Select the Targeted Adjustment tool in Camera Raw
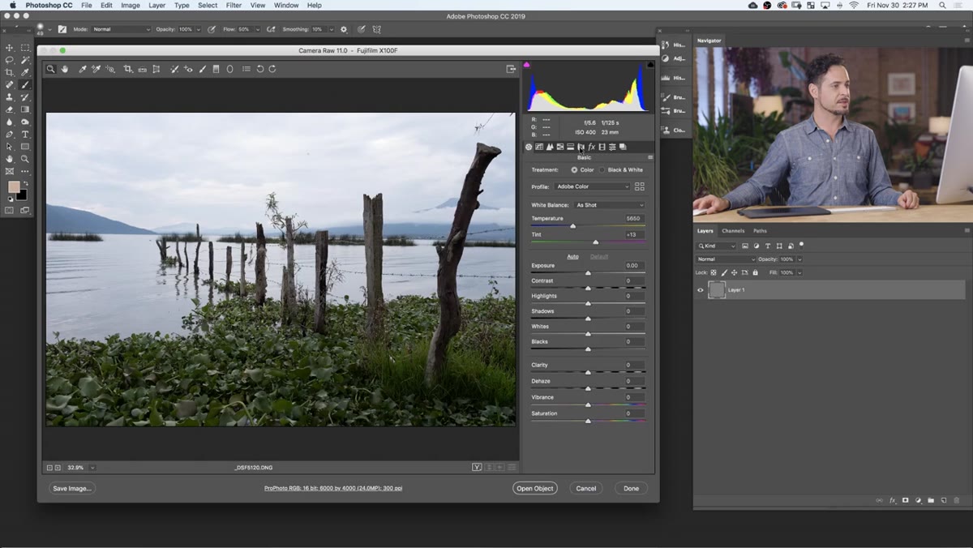Screen dimensions: 973x548 [x=110, y=69]
